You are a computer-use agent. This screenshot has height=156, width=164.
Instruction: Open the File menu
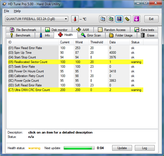click(7, 11)
